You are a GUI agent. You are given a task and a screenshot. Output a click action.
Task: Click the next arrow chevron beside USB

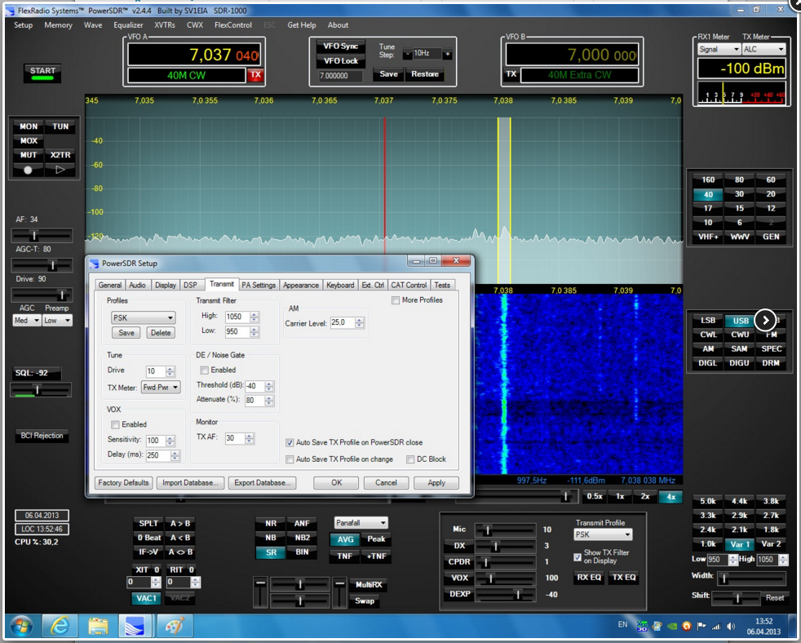[x=765, y=321]
